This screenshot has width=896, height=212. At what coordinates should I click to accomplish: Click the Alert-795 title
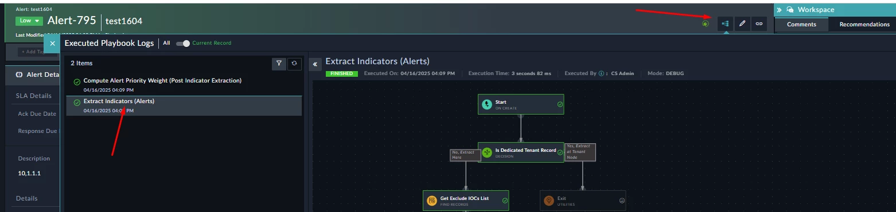point(71,21)
